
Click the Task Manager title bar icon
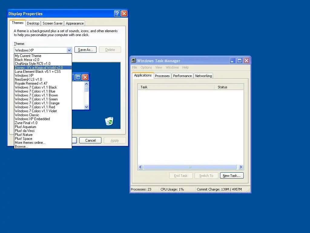click(x=134, y=60)
